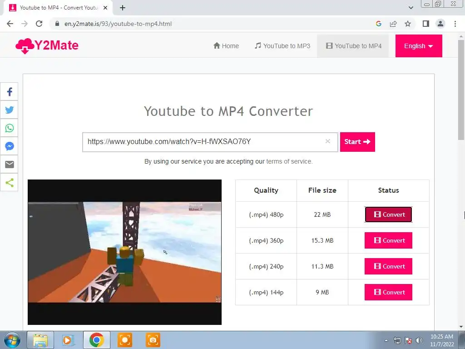Open the terms of service link
Screen dimensions: 465x349
[288, 161]
